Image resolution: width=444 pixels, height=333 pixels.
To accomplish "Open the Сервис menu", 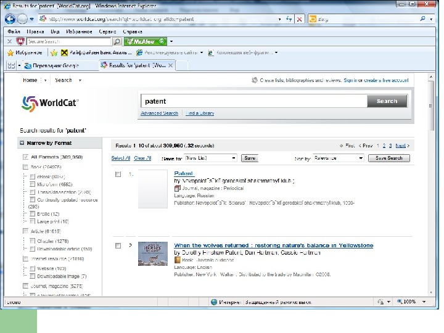I will (x=107, y=31).
